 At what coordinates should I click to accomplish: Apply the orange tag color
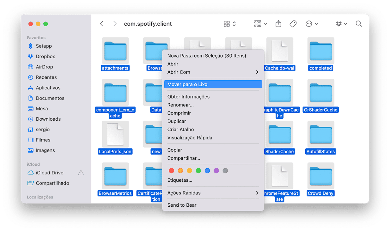181,171
